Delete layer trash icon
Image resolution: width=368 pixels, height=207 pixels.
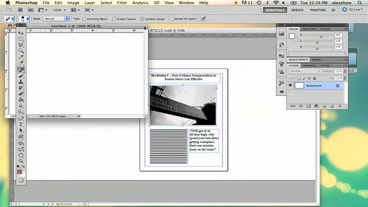340,106
